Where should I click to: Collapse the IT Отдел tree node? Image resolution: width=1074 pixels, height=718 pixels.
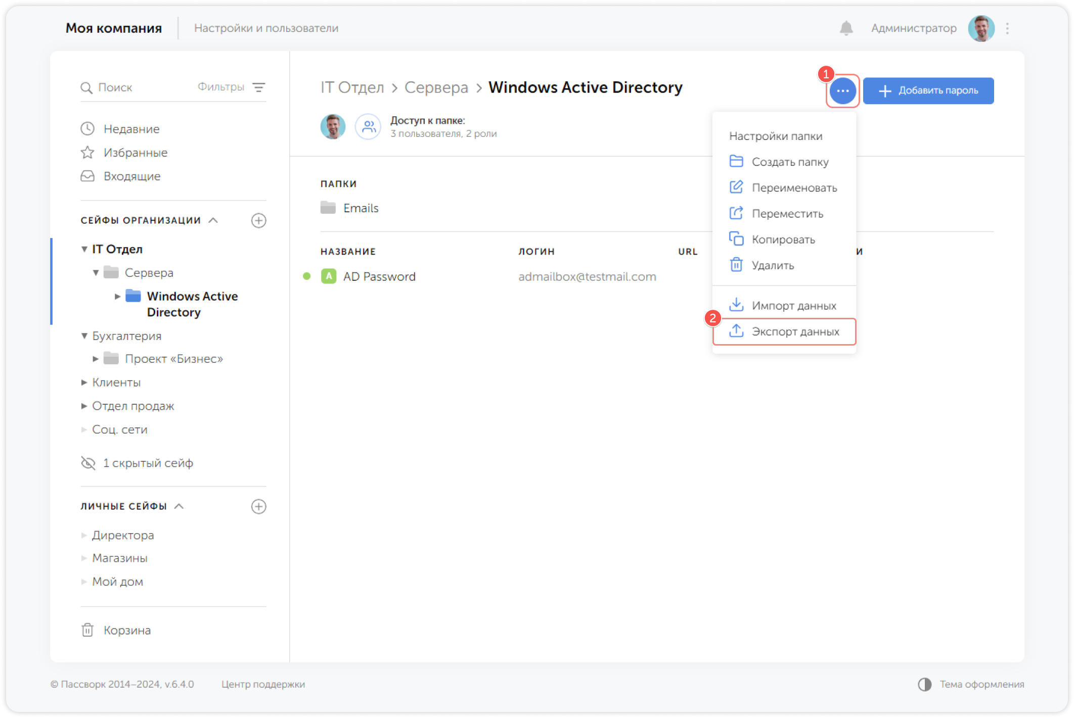click(84, 249)
